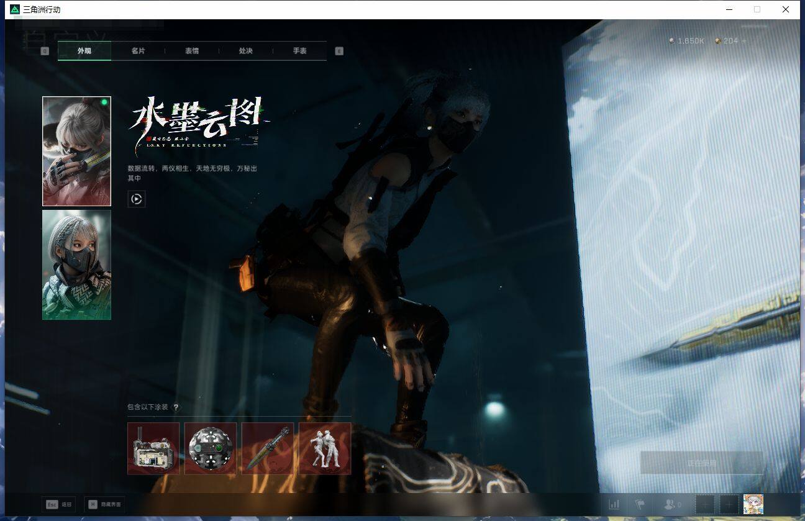Viewport: 805px width, 521px height.
Task: Add more currency with plus icon
Action: click(744, 41)
